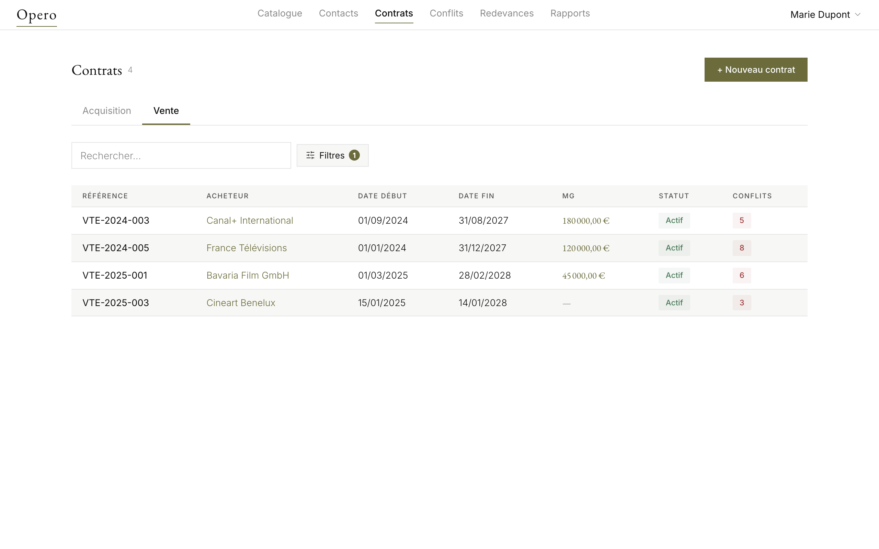The image size is (879, 549).
Task: Click the conflict badge showing 6 for VTE-2025-001
Action: coord(742,275)
